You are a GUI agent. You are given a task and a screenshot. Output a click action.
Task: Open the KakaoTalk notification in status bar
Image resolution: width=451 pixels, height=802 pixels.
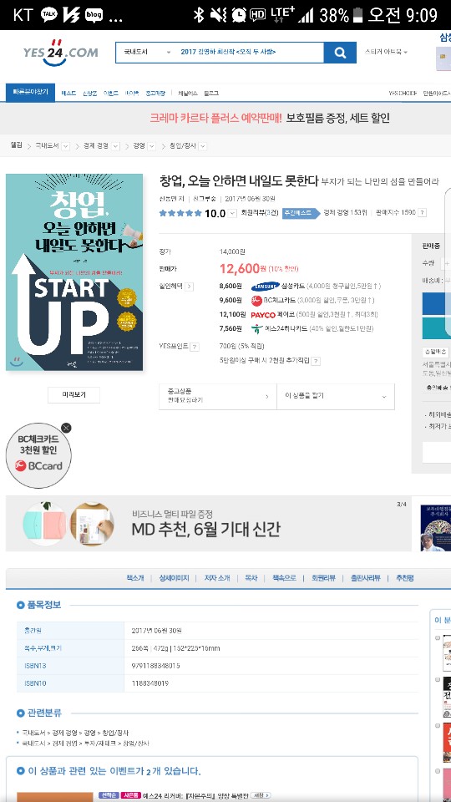[x=49, y=15]
